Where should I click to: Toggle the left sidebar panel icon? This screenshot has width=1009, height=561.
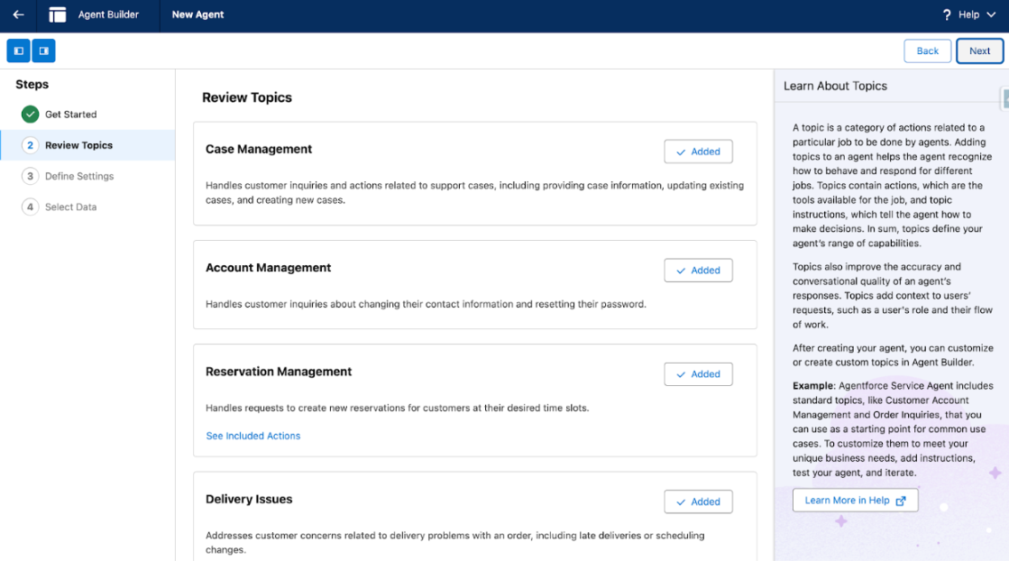19,51
